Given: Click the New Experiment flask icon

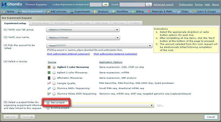Looking at the screenshot, I should click(19, 11).
